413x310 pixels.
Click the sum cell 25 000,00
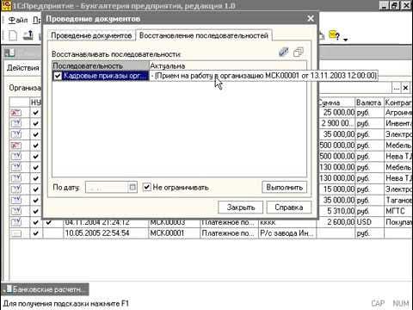coord(336,113)
